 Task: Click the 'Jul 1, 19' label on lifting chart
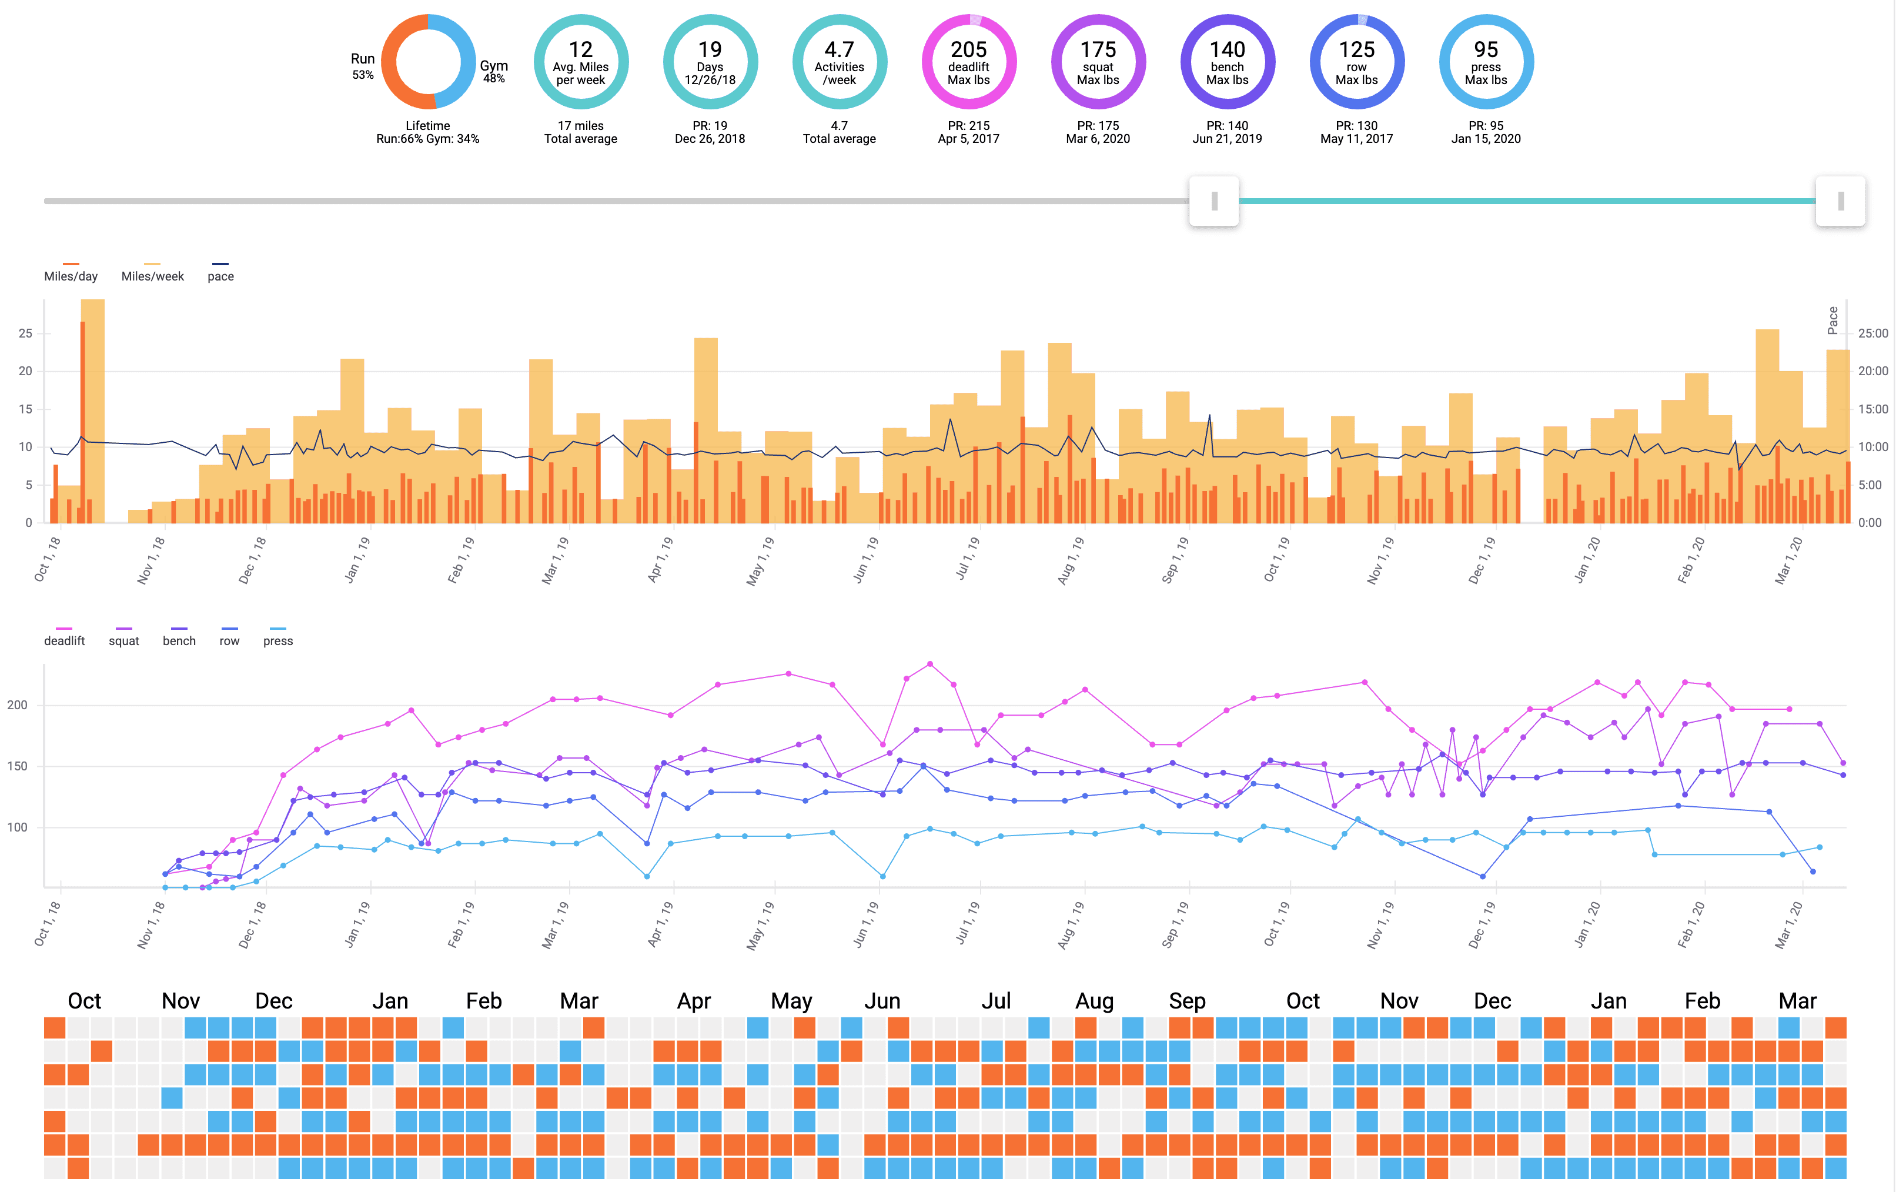[968, 923]
